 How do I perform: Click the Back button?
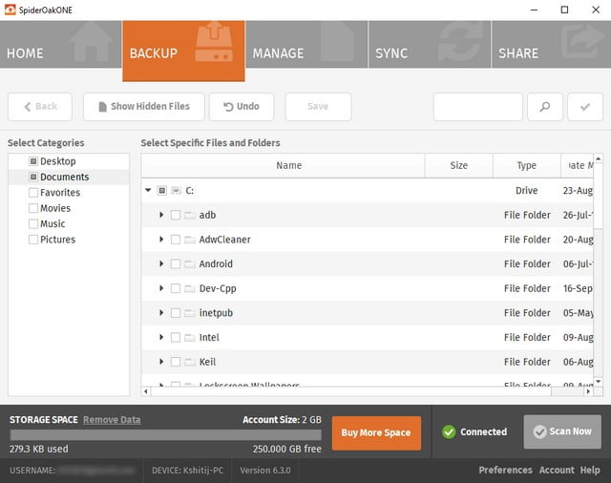tap(40, 106)
